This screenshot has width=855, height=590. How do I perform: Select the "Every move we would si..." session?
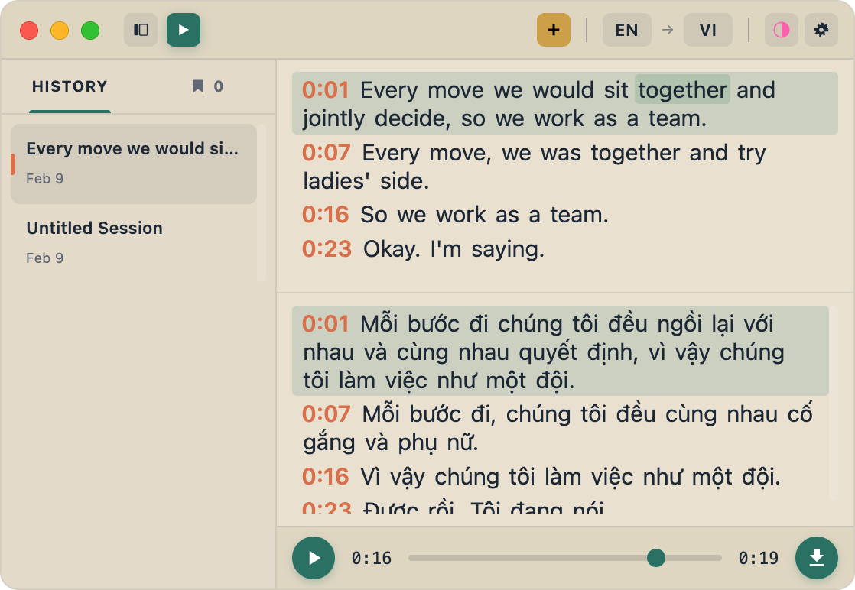pos(133,163)
